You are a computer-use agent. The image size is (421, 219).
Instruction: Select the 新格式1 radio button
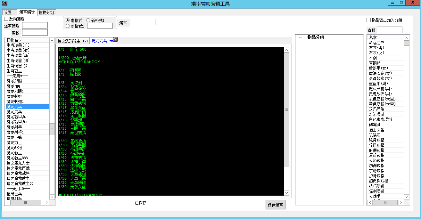click(88, 20)
